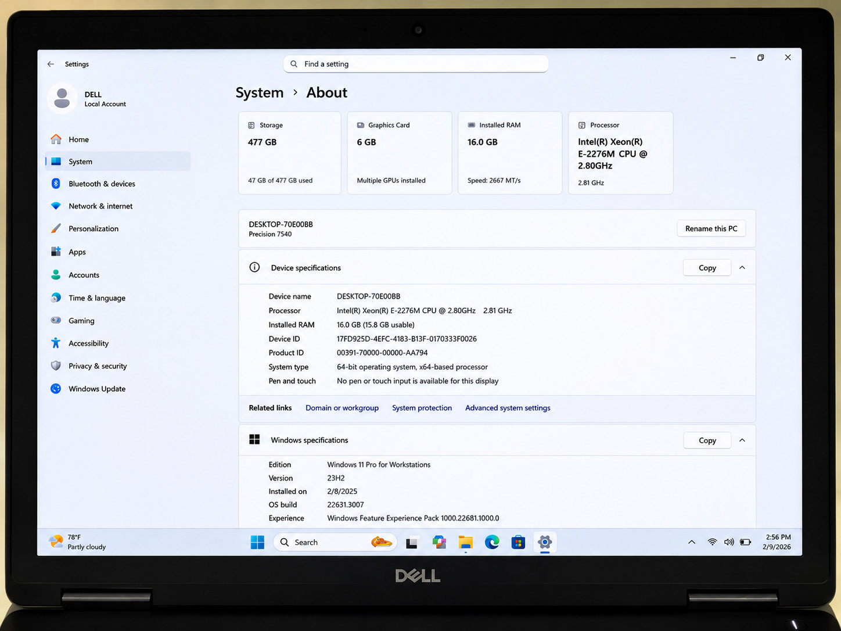The height and width of the screenshot is (631, 841).
Task: Focus the Find a setting search box
Action: point(416,64)
